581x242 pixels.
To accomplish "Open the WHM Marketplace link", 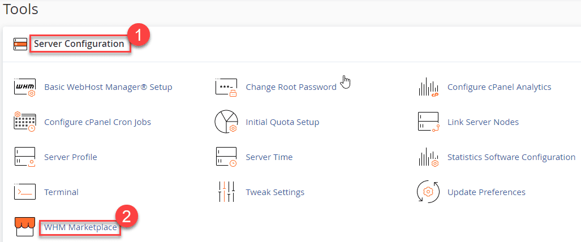I will pos(80,227).
